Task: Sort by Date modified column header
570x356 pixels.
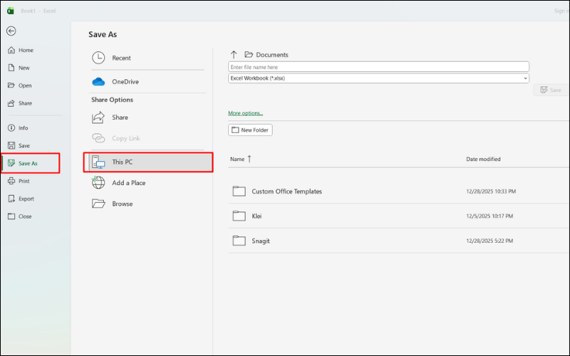Action: pos(483,159)
